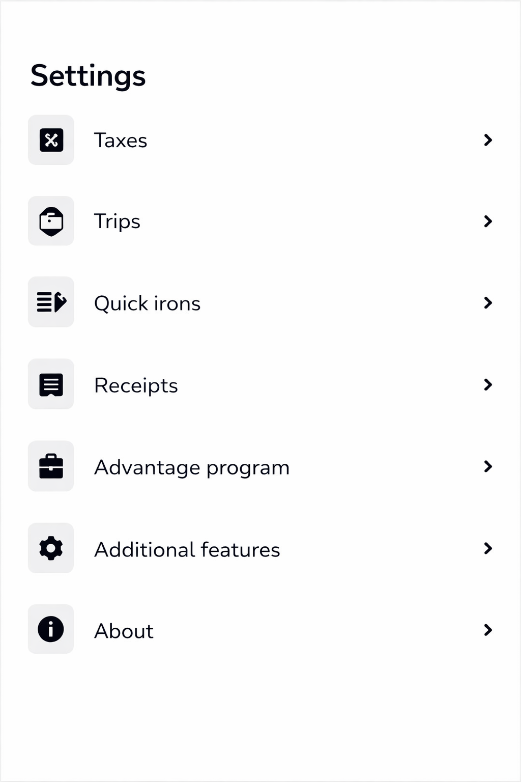Expand the About row chevron
This screenshot has width=521, height=782.
[488, 630]
